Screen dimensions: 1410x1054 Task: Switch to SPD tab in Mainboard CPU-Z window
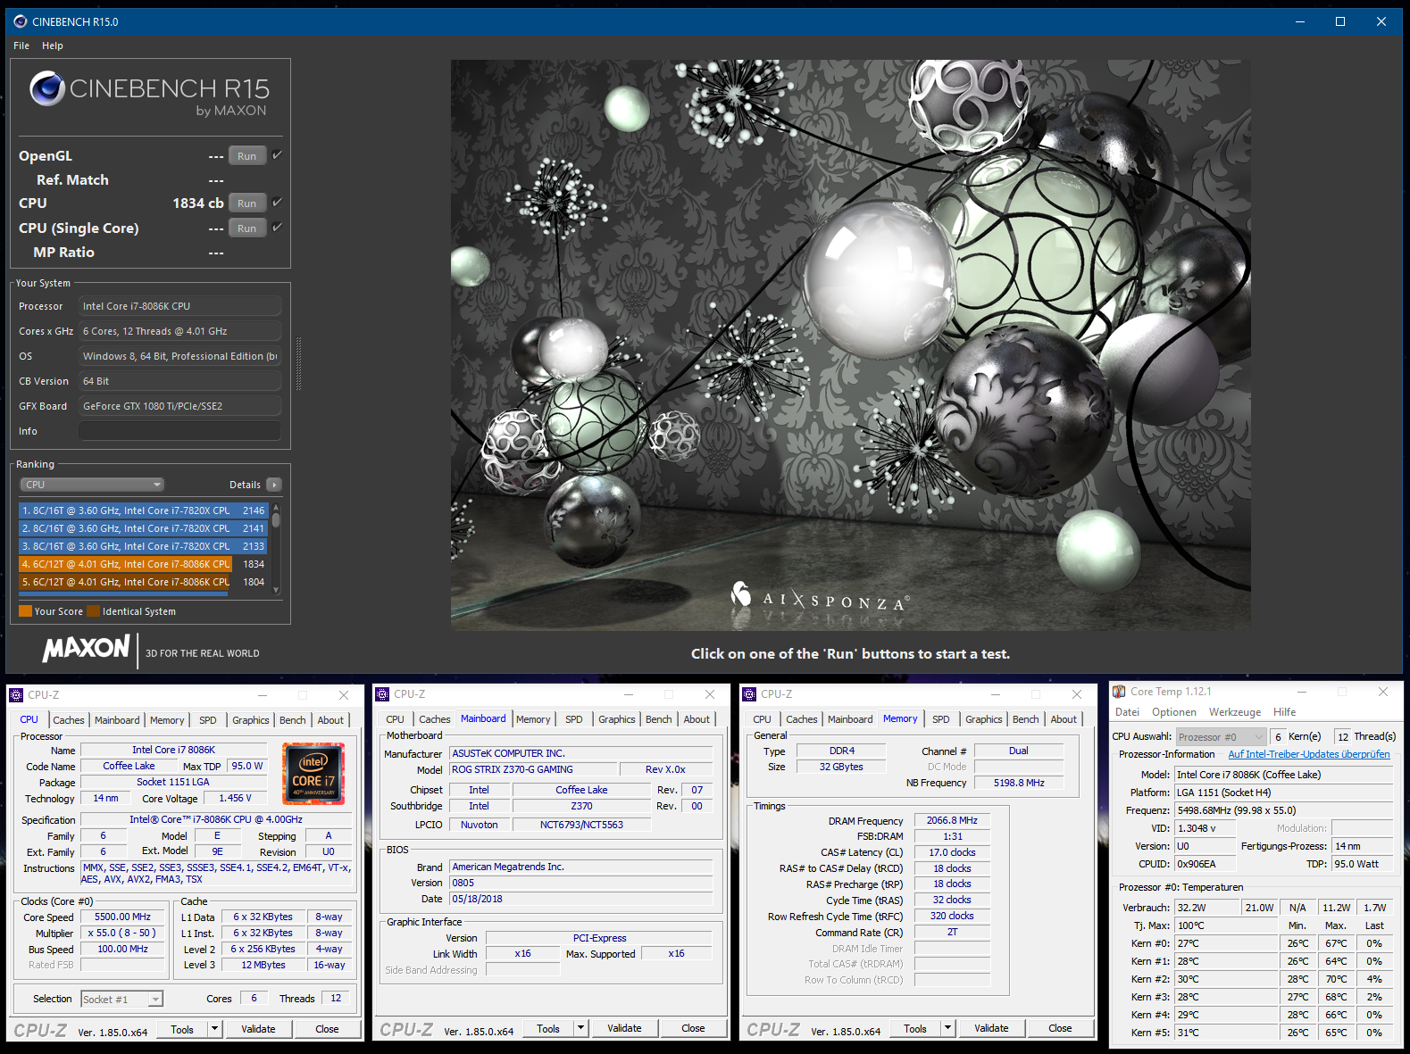pyautogui.click(x=574, y=719)
